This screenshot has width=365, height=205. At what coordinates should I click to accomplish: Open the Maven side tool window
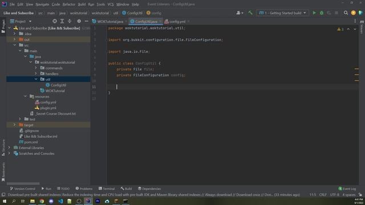pos(362,26)
